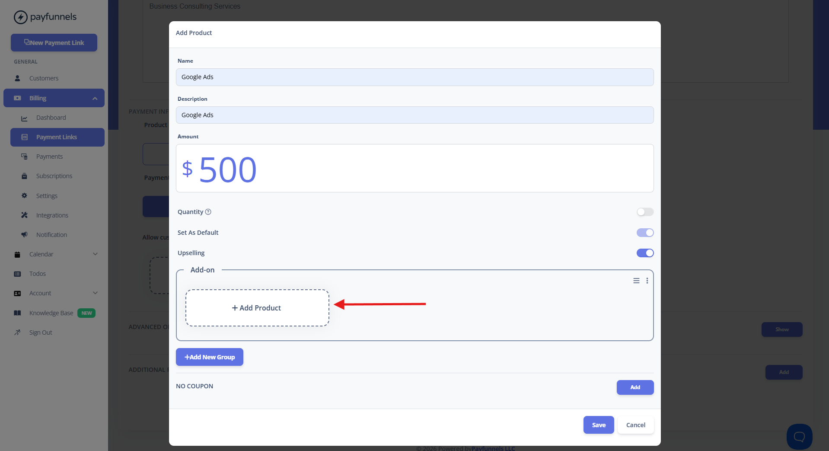Click the Payments icon in sidebar

(24, 157)
